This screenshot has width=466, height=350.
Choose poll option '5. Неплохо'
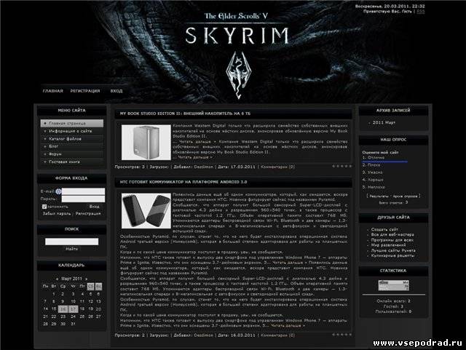click(374, 187)
